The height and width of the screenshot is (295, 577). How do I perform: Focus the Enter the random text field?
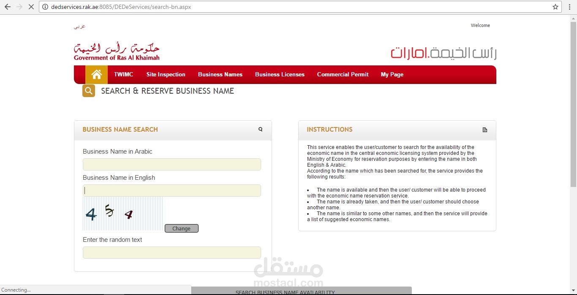(172, 253)
